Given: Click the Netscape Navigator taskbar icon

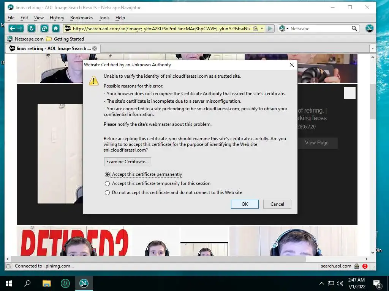Looking at the screenshot, I should pyautogui.click(x=84, y=283).
